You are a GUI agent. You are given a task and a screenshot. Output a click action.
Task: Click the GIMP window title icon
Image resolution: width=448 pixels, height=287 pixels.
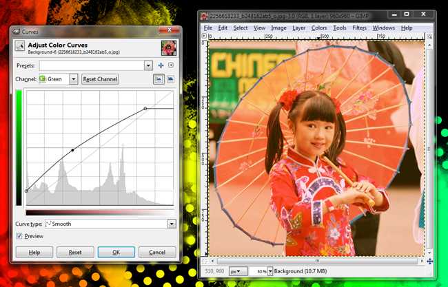pos(204,16)
